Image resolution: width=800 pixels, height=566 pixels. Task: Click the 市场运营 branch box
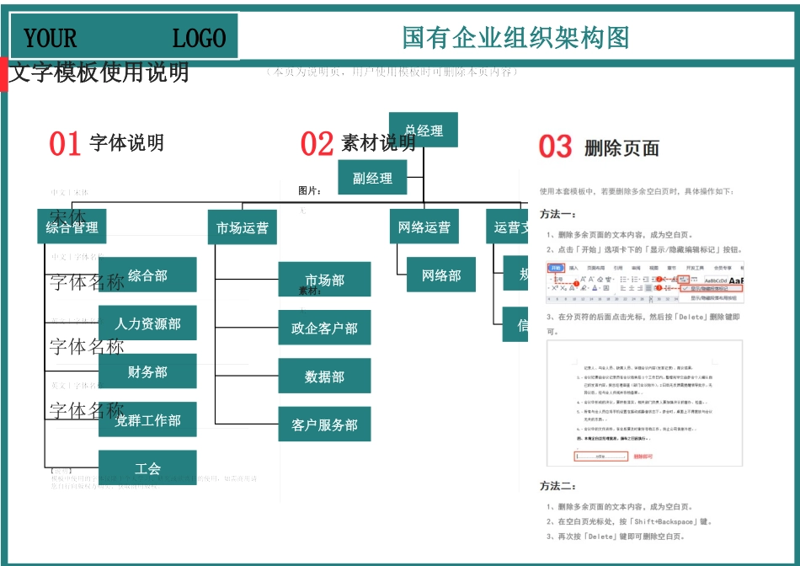pyautogui.click(x=243, y=226)
